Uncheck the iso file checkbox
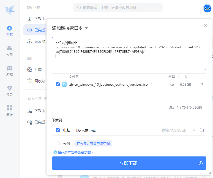This screenshot has width=213, height=178. point(58,84)
